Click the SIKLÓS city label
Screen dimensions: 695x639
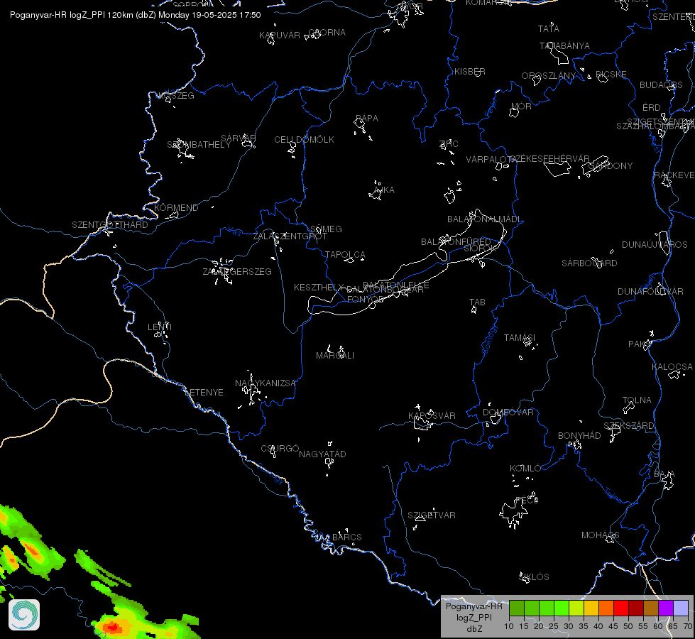534,577
